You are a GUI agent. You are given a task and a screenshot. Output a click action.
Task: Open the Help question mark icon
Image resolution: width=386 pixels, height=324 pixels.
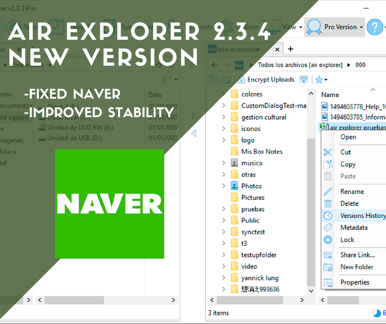tap(375, 27)
